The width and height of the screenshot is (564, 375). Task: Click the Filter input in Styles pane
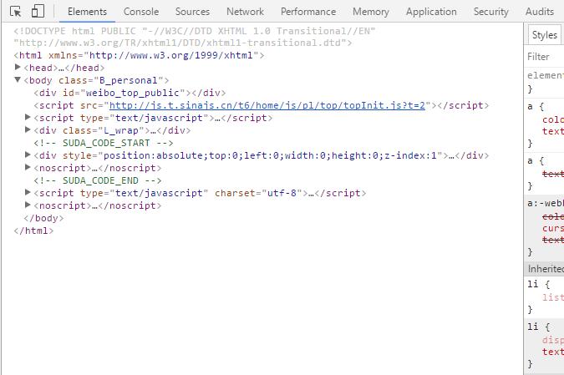pos(545,57)
